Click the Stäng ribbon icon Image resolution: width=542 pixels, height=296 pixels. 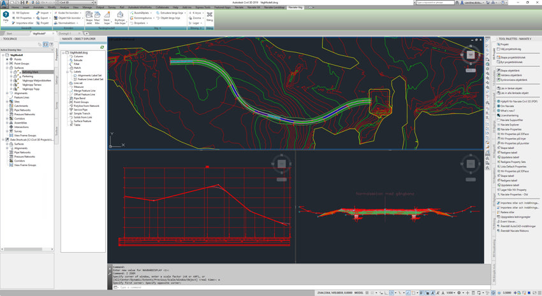pyautogui.click(x=210, y=15)
